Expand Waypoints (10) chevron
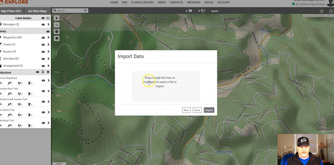This screenshot has width=334, height=165. (x=48, y=37)
